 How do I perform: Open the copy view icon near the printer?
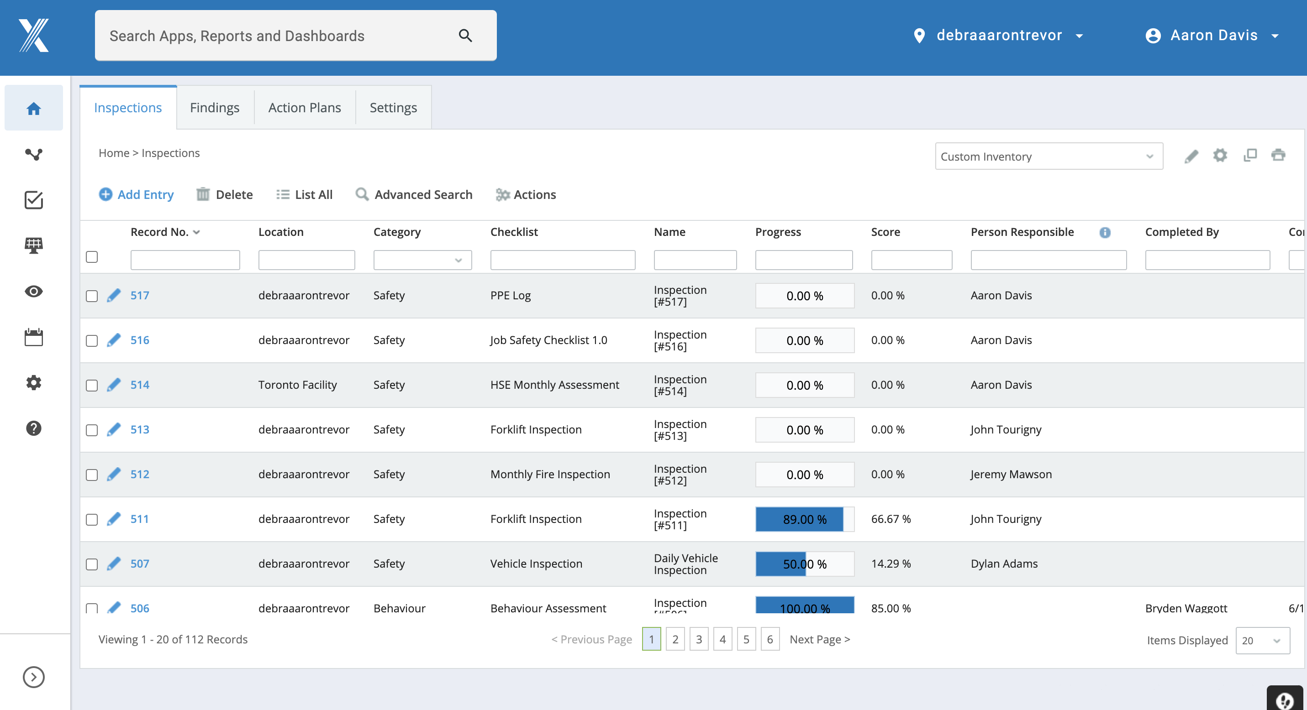coord(1250,155)
